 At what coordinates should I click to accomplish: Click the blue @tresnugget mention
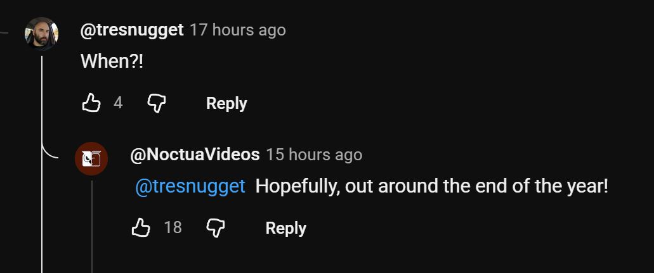tap(190, 186)
